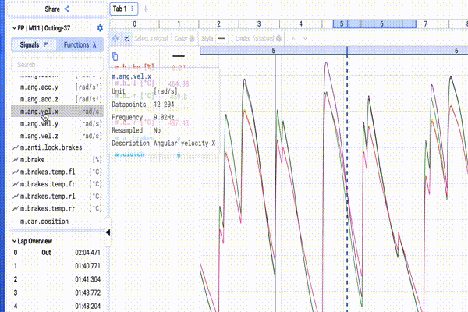468x312 pixels.
Task: Click the black line style legend header
Action: click(179, 56)
